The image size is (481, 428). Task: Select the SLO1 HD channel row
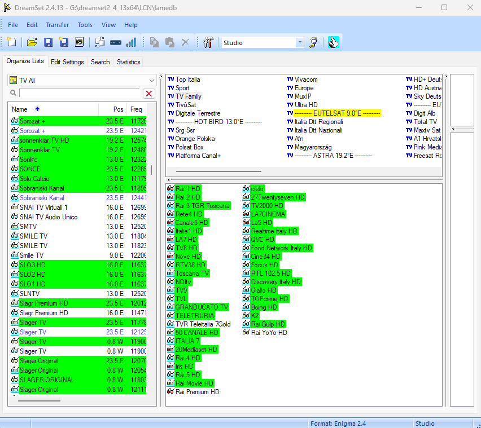[78, 284]
